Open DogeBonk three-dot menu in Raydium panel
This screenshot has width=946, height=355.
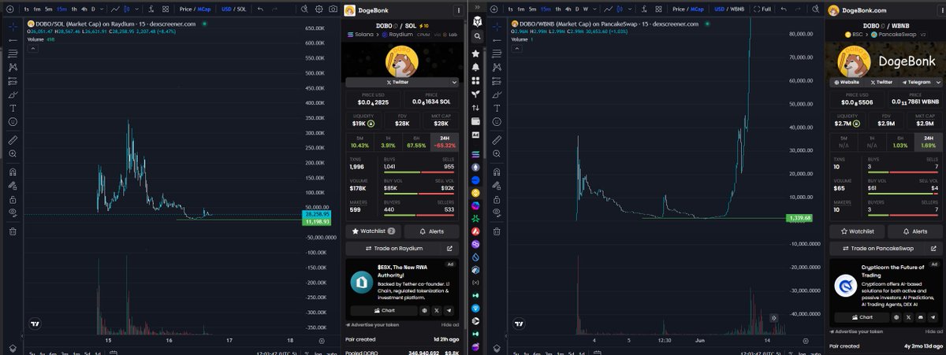click(458, 10)
